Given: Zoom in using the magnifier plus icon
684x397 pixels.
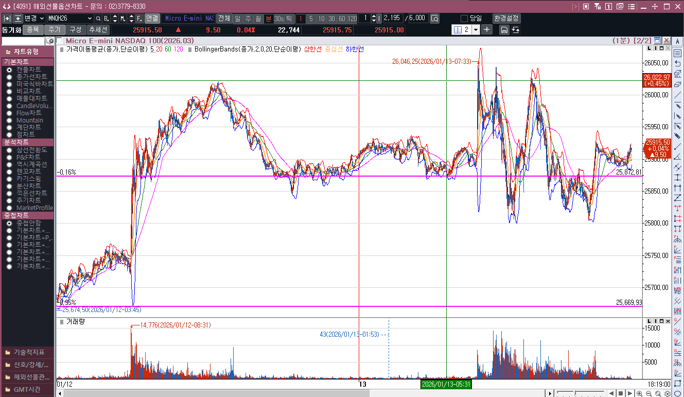Looking at the screenshot, I should pyautogui.click(x=640, y=393).
